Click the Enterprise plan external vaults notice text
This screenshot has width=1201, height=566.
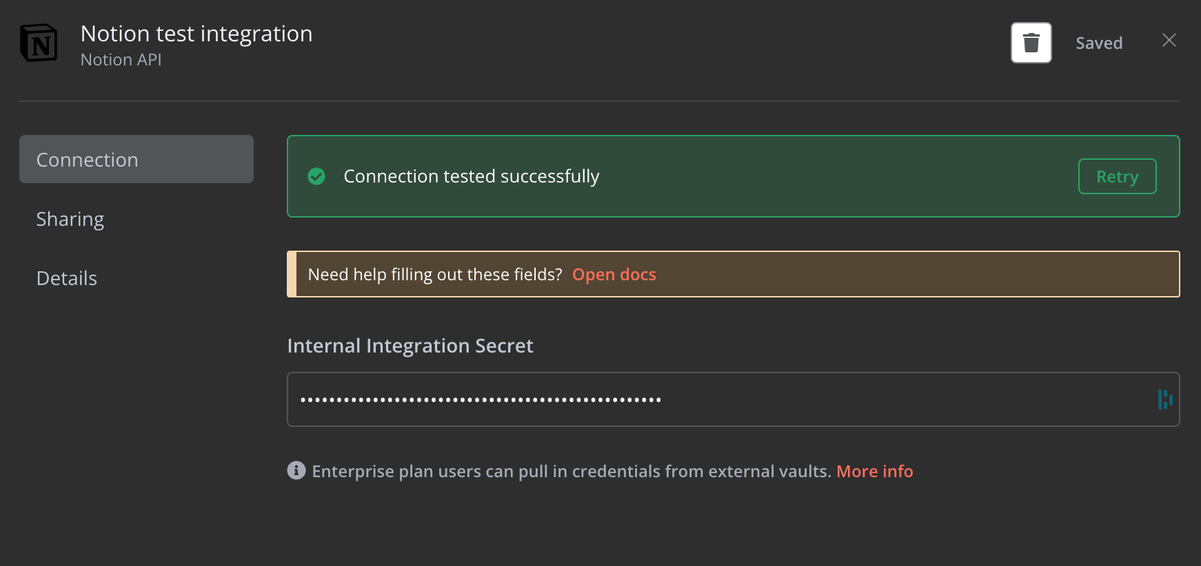[571, 472]
